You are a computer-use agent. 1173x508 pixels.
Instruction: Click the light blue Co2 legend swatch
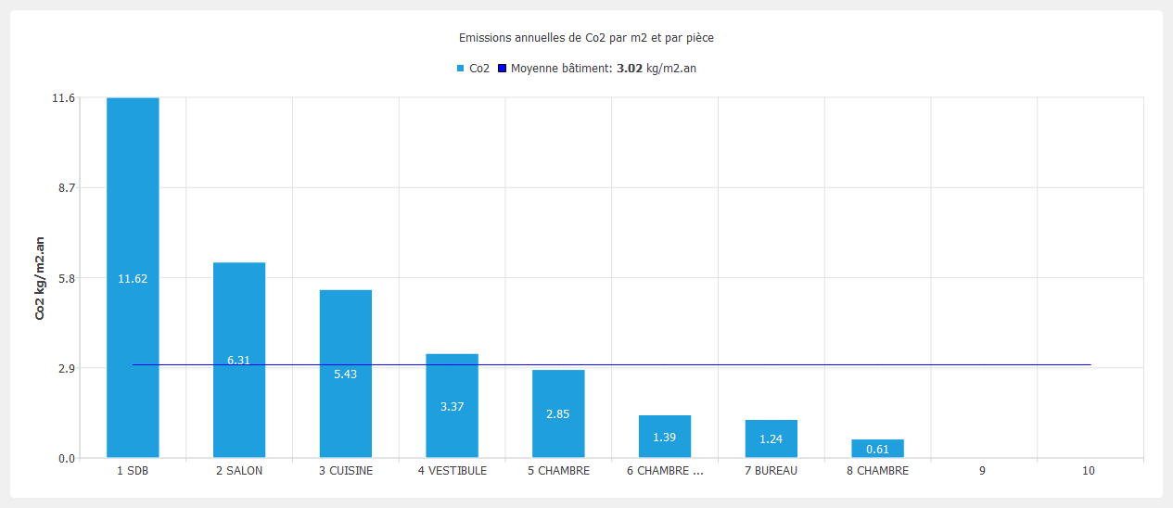pyautogui.click(x=461, y=69)
